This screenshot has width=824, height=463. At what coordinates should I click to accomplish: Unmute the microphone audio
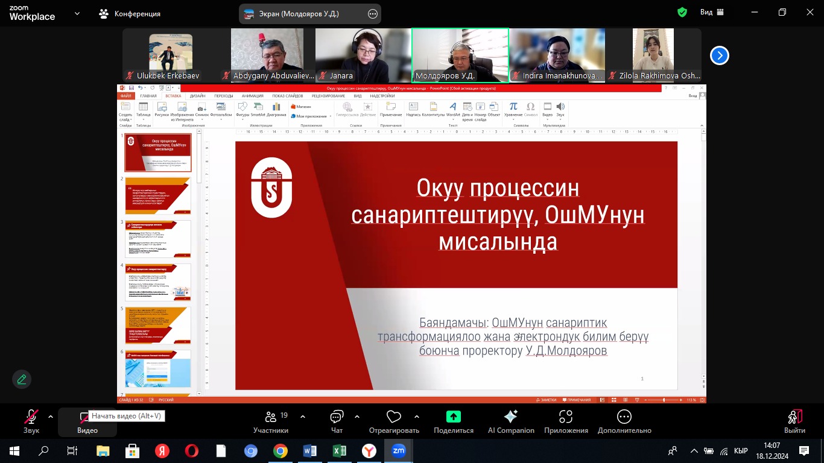(x=31, y=417)
